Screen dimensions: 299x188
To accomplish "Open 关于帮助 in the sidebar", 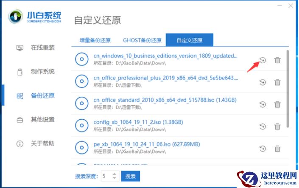I will [x=43, y=143].
